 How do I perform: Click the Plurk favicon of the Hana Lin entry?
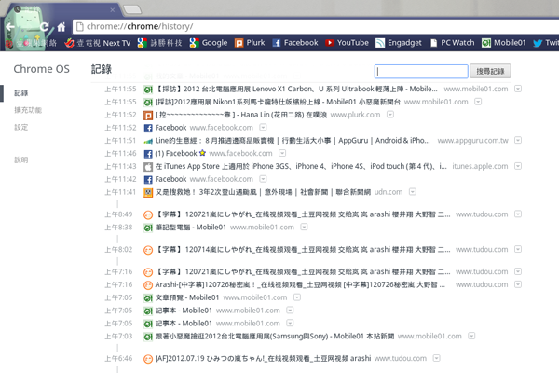click(148, 116)
